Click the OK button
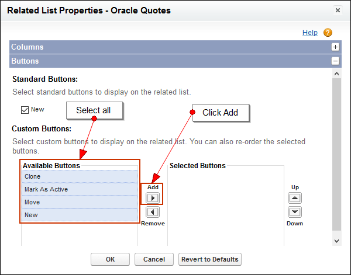351x275 pixels. tap(110, 259)
